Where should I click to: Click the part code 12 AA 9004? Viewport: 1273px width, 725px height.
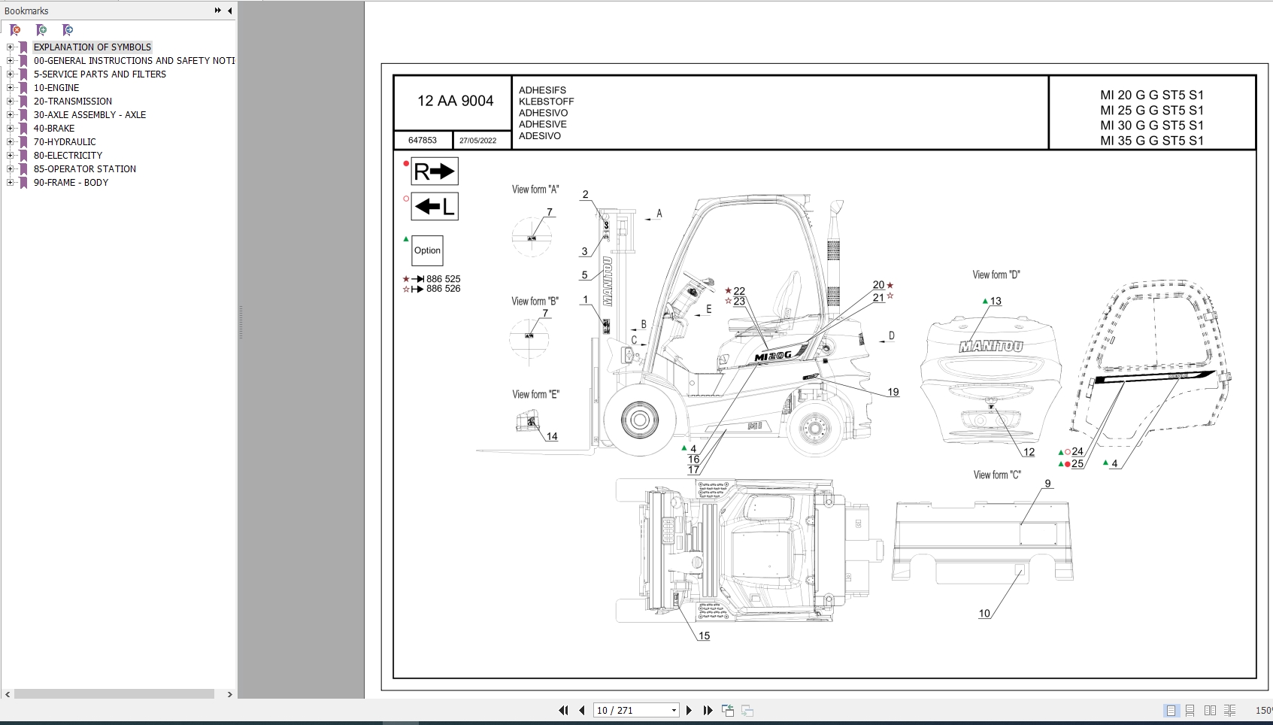[x=456, y=101]
